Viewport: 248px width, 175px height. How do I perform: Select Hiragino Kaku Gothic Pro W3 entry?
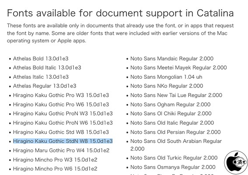point(61,95)
